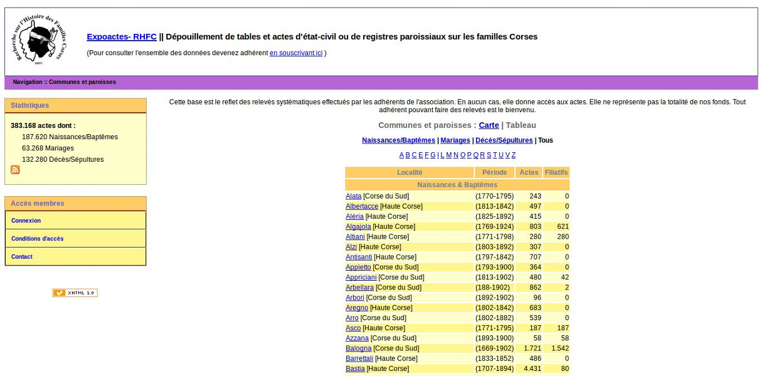Open the Antisanti locality link
The width and height of the screenshot is (762, 376).
tap(359, 257)
